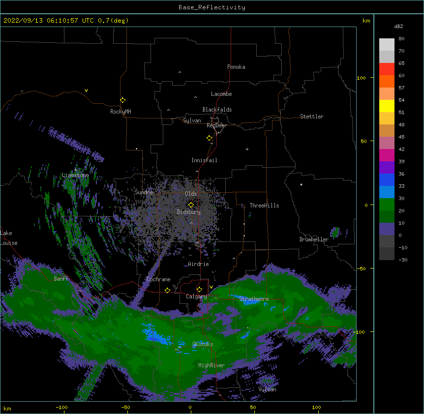Click the Okotoks label

tap(203, 344)
